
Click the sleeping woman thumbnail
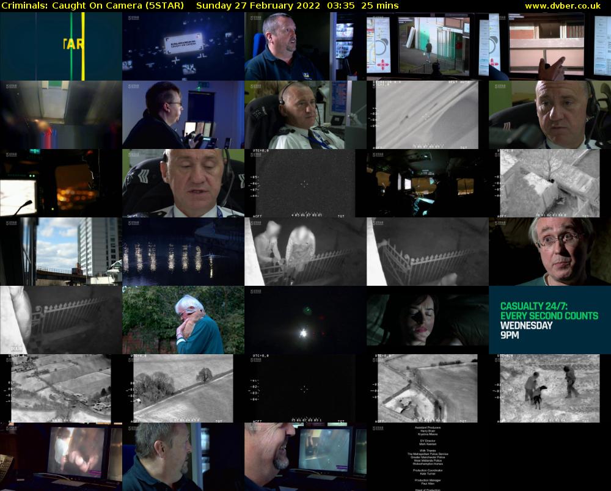(427, 320)
